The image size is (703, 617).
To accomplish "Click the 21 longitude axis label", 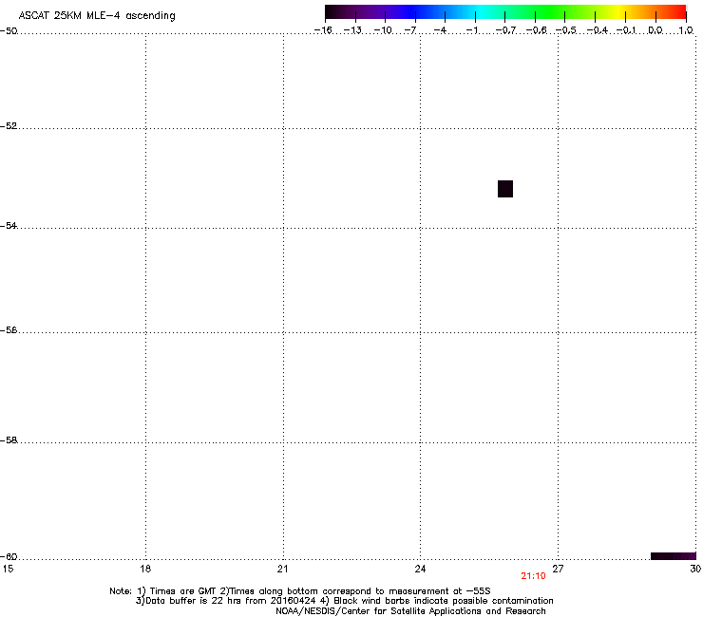I will tap(282, 569).
